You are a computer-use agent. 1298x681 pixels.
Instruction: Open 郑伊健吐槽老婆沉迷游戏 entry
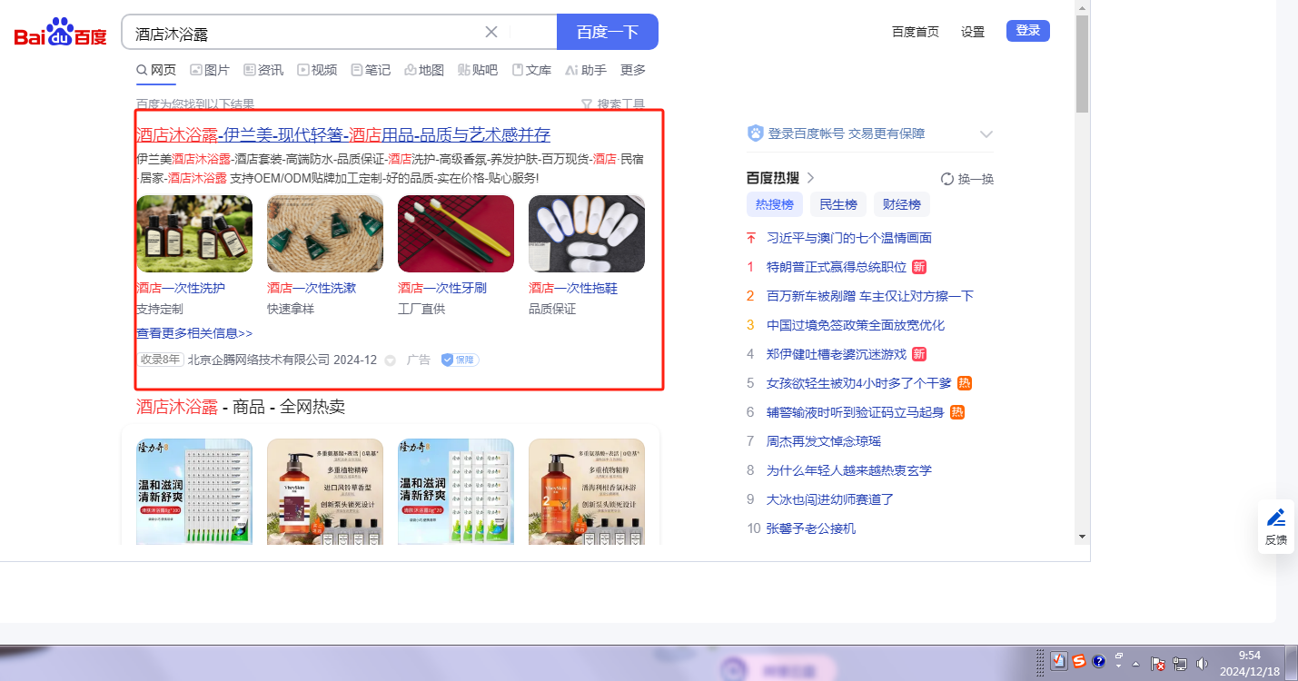click(x=837, y=354)
